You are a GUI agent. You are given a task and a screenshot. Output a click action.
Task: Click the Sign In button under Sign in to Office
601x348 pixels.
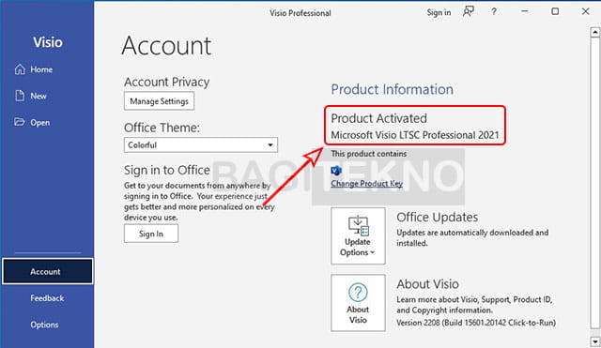[x=151, y=234]
